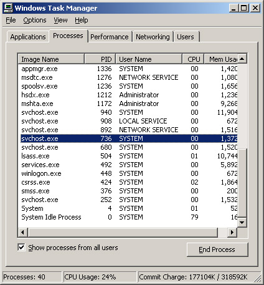The width and height of the screenshot is (264, 285).
Task: Select the mshta.exe process
Action: [129, 104]
